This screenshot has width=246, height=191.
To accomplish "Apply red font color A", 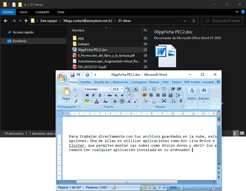I will coord(97,101).
